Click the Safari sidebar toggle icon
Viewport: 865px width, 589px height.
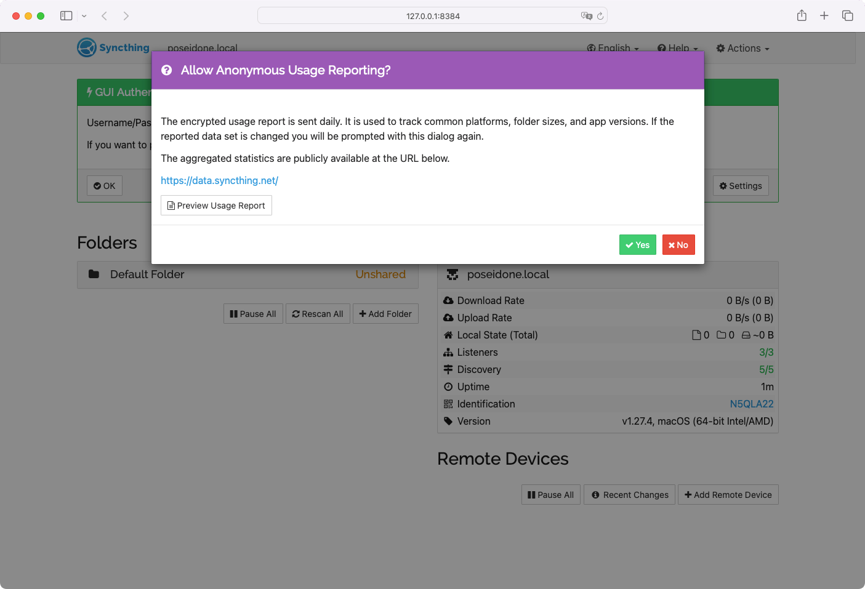pyautogui.click(x=66, y=16)
